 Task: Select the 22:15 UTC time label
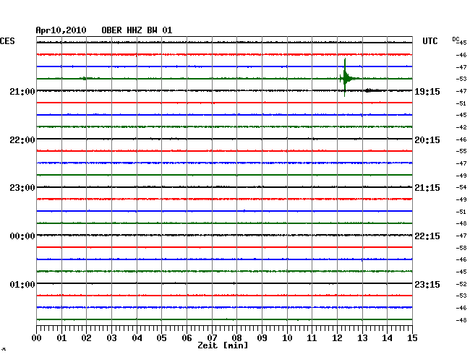[427, 236]
